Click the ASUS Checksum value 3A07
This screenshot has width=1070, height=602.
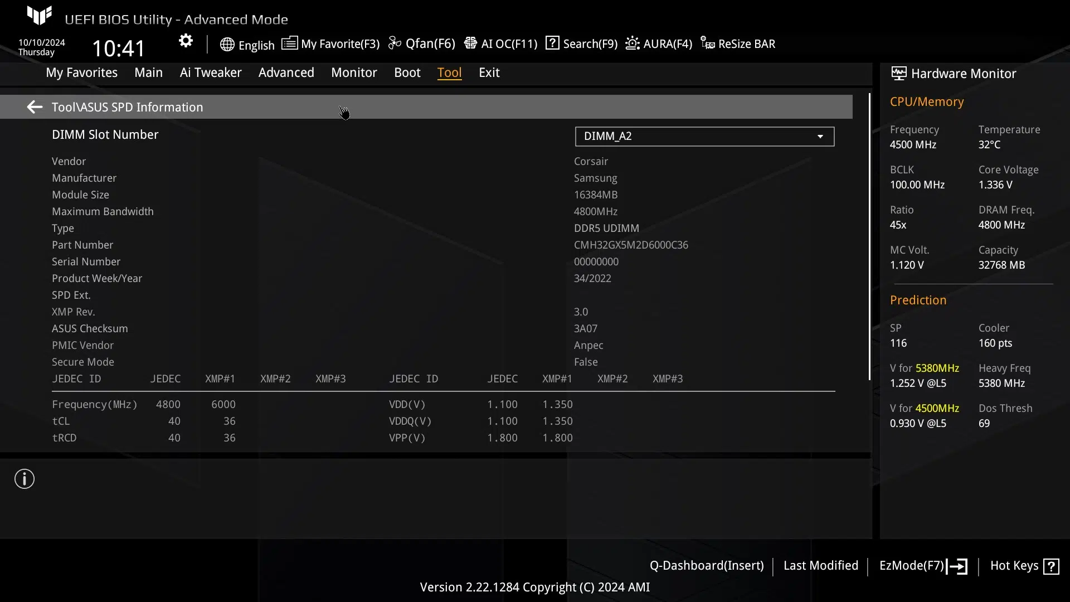pos(585,328)
